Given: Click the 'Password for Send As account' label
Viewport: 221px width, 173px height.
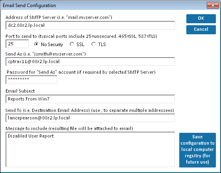Looking at the screenshot, I should click(x=81, y=72).
